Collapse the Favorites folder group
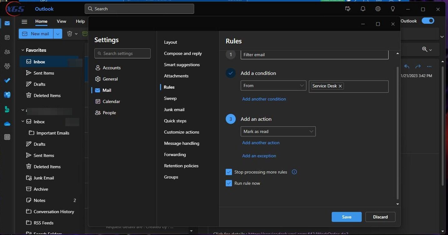The width and height of the screenshot is (448, 235). [23, 50]
